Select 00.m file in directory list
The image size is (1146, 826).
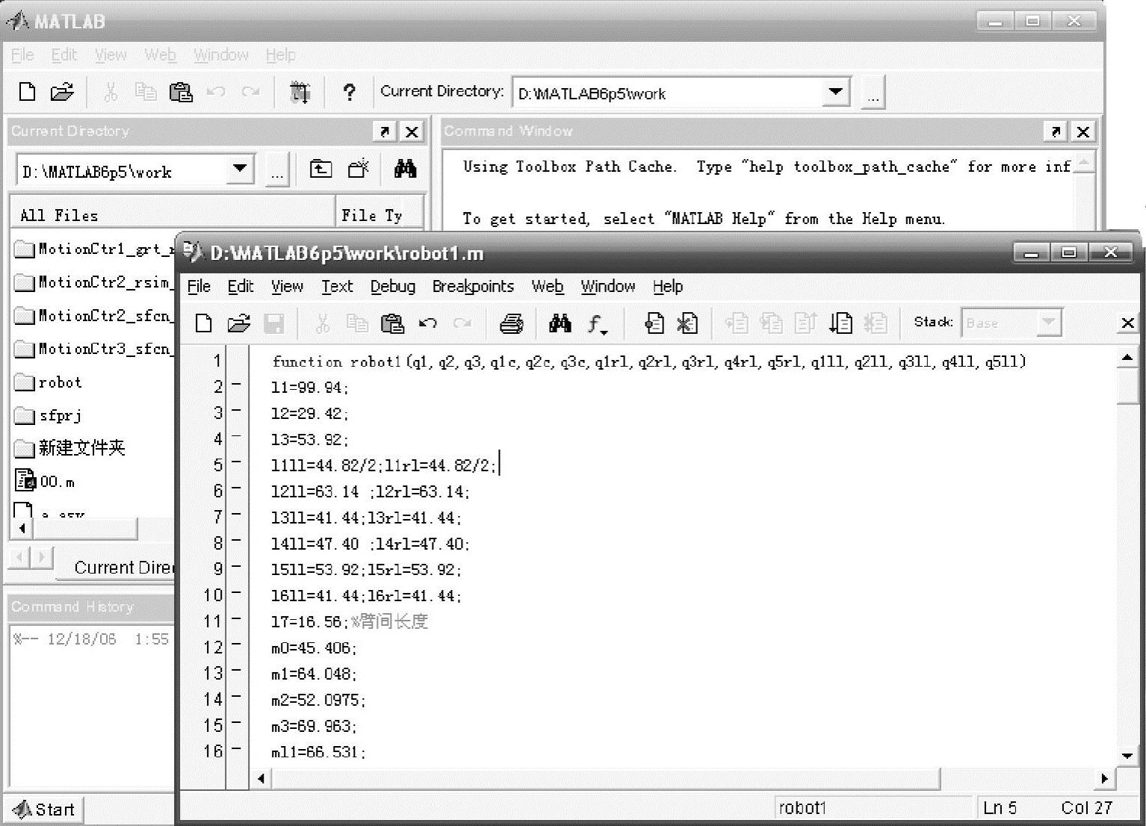point(46,481)
